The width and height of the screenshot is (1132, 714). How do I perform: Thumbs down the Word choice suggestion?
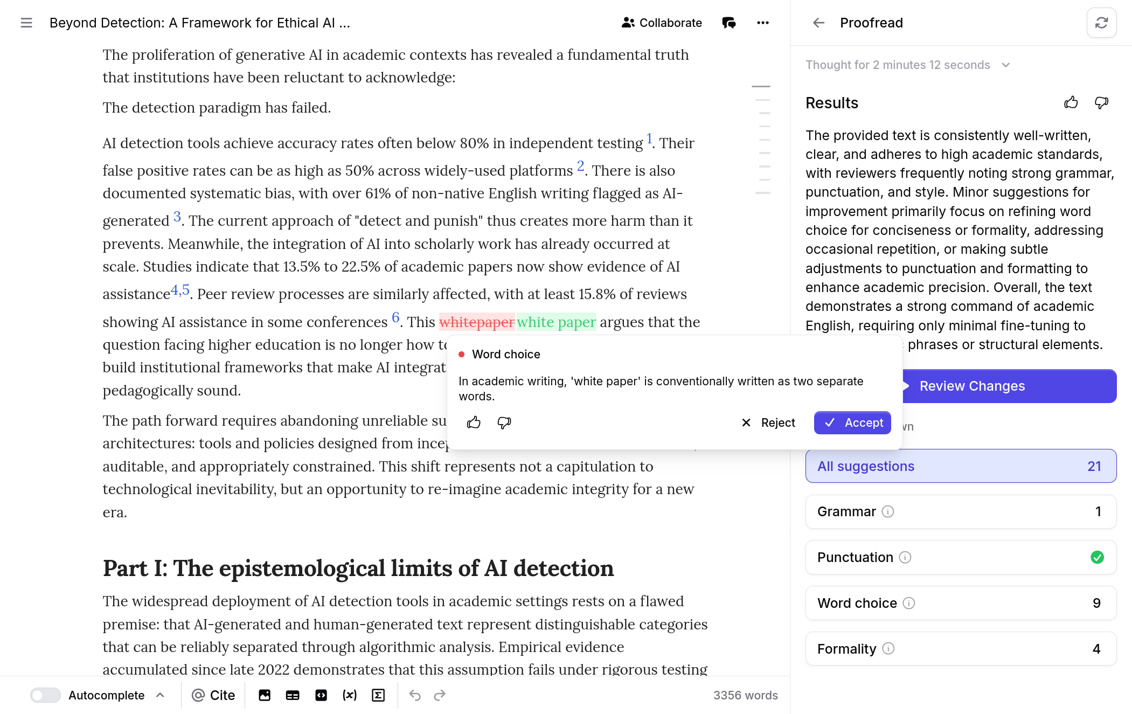pos(503,422)
